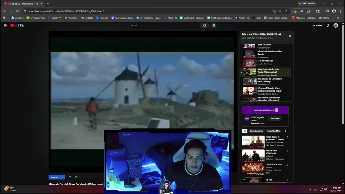
Task: Open site information icon in address bar
Action: point(25,11)
